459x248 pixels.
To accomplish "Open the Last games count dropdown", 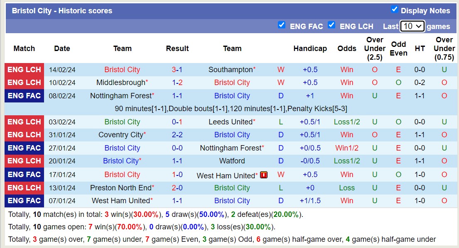I will (412, 26).
